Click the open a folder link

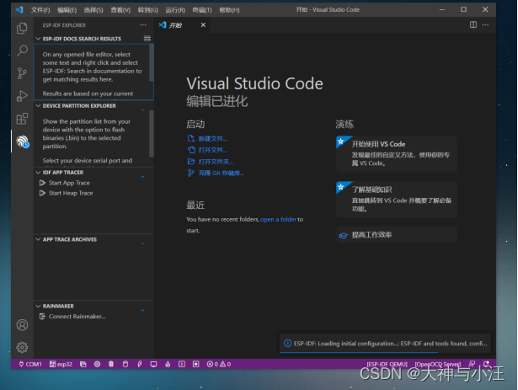point(278,219)
